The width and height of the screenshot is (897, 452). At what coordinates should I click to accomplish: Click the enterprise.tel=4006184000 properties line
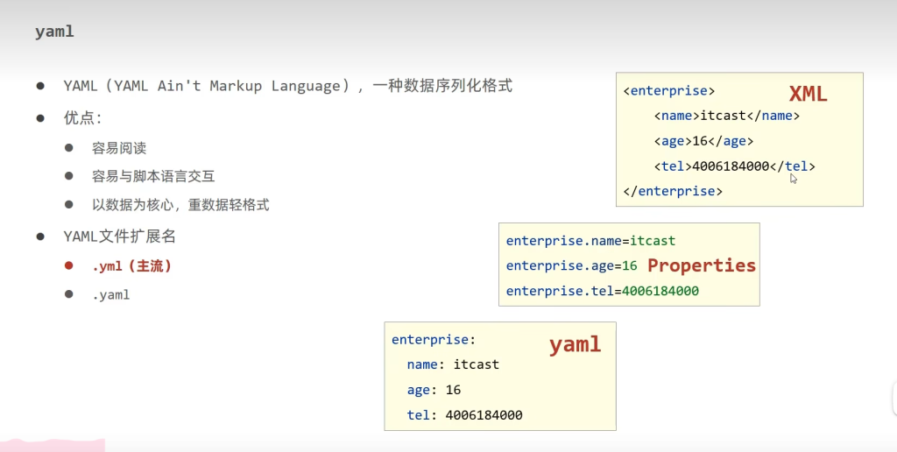pos(602,291)
